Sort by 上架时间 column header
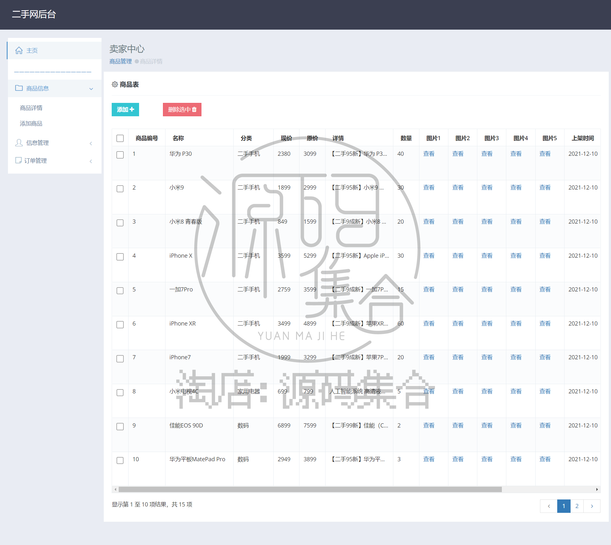 click(583, 138)
